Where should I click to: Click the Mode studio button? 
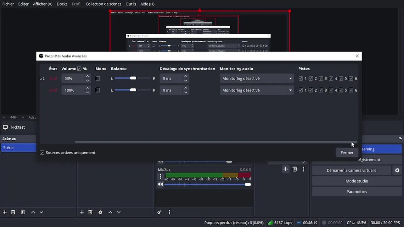tap(357, 181)
